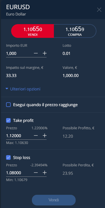Click the Esegui quando il prezzo raggiunge label
This screenshot has height=208, width=105.
[x=45, y=105]
